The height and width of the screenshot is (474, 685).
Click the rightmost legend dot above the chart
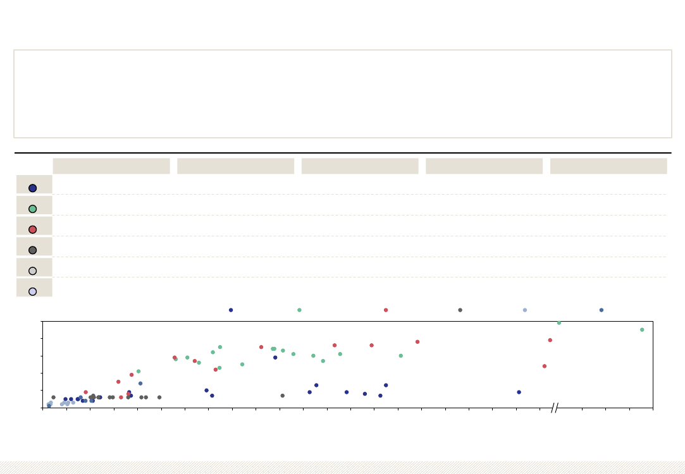pyautogui.click(x=602, y=310)
